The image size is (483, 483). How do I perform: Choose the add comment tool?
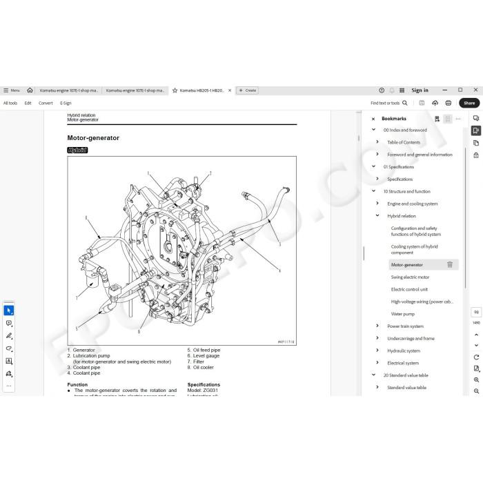pos(8,323)
